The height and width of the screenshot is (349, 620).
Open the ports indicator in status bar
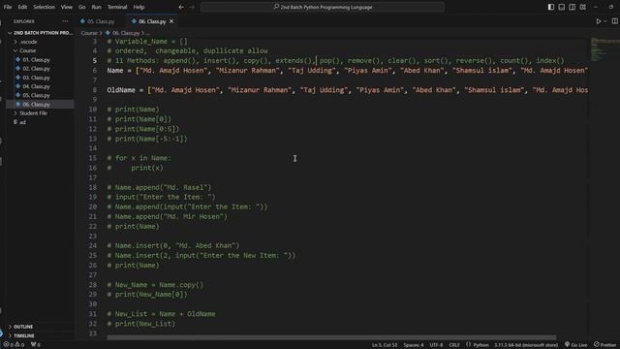(36, 345)
